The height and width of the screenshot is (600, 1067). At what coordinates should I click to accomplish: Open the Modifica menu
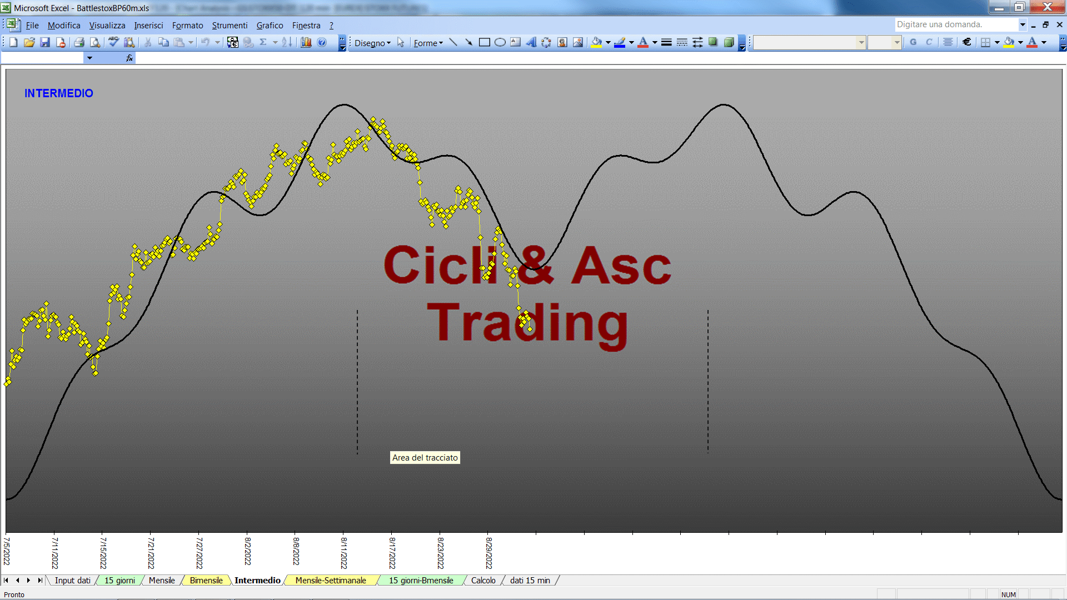pos(64,25)
